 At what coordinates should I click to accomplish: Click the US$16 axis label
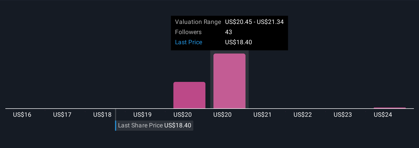point(22,115)
